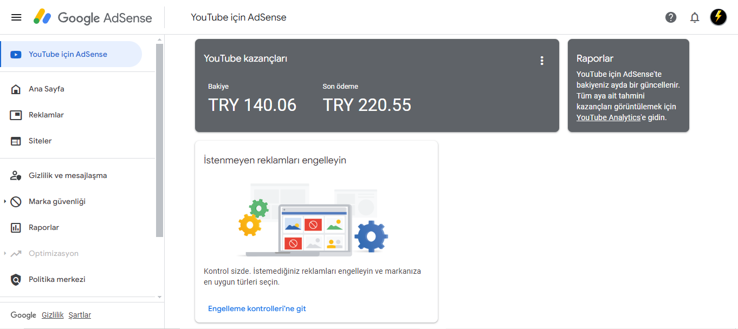Image resolution: width=738 pixels, height=329 pixels.
Task: Click the sidebar scroll down arrow
Action: [x=159, y=297]
